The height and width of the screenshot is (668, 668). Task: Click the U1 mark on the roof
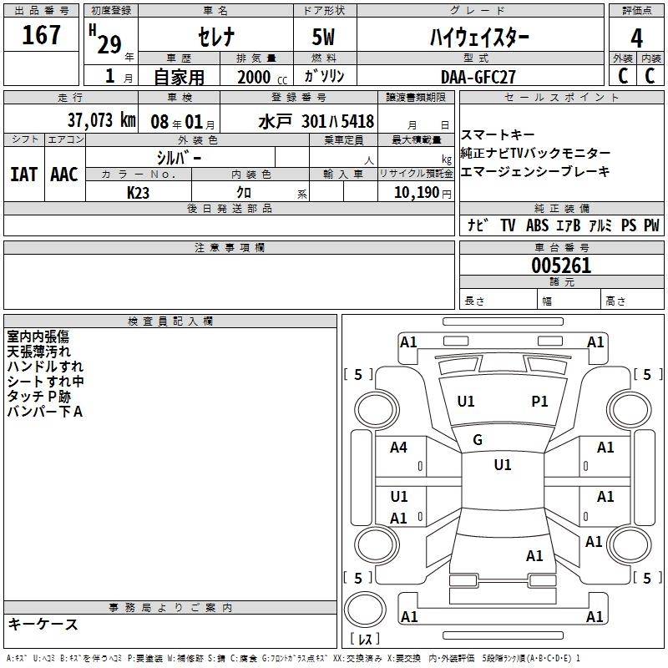[x=503, y=464]
